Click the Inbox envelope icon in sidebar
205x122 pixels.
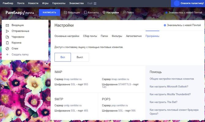tap(7, 25)
